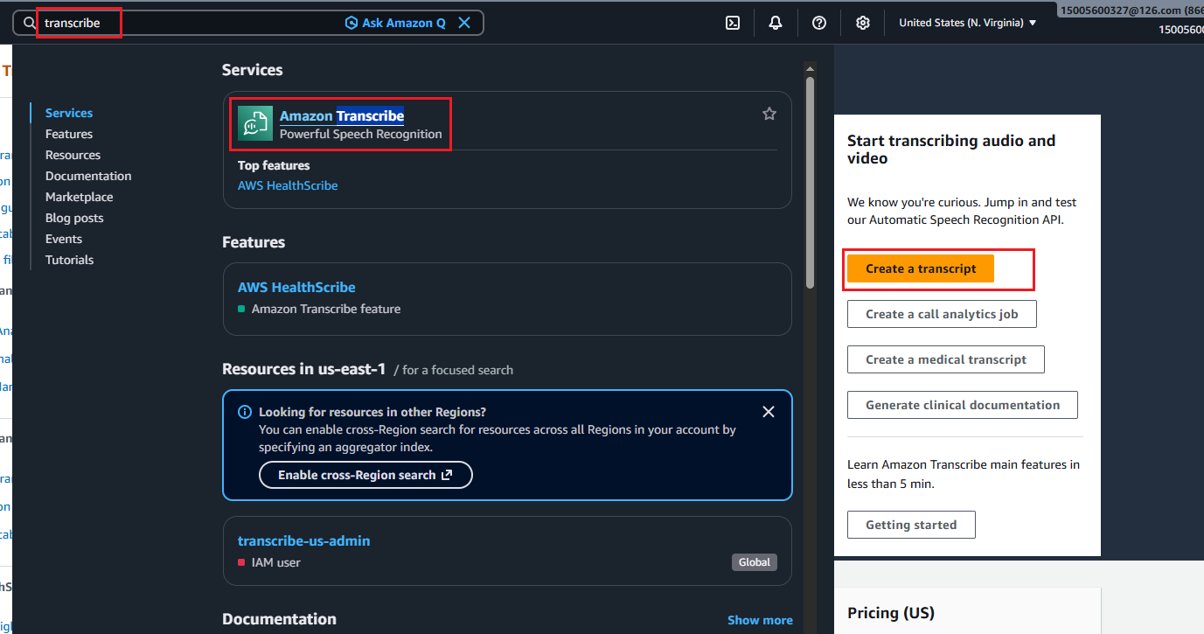This screenshot has width=1204, height=634.
Task: Open Ask Amazon Q
Action: (x=395, y=24)
